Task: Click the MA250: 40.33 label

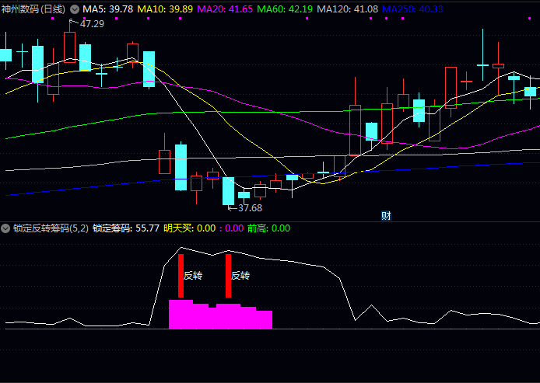Action: (412, 9)
